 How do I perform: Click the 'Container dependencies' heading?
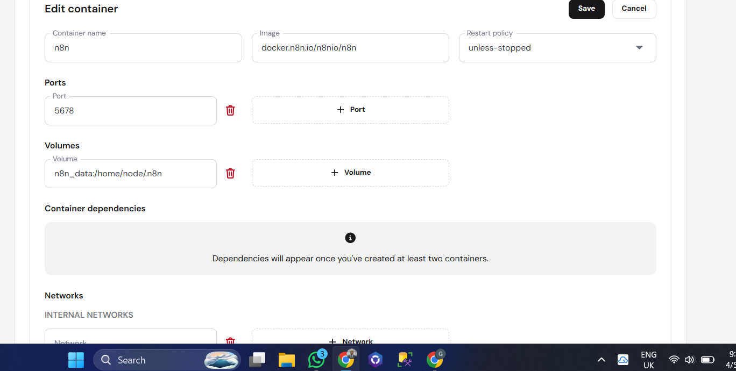(95, 209)
